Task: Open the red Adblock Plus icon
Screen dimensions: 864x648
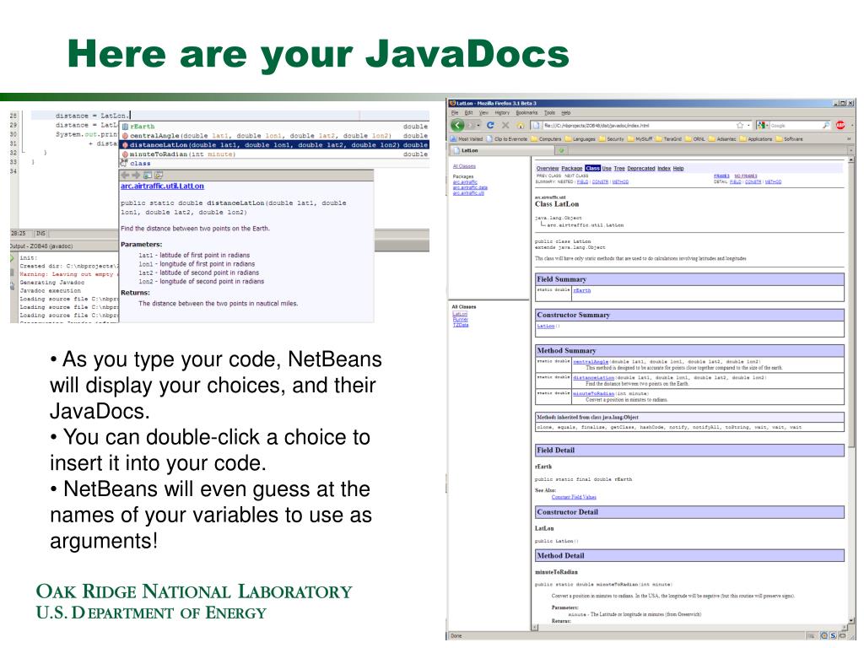Action: (x=840, y=125)
